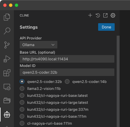Click the Model ID text field
Image resolution: width=130 pixels, height=127 pixels.
[67, 72]
